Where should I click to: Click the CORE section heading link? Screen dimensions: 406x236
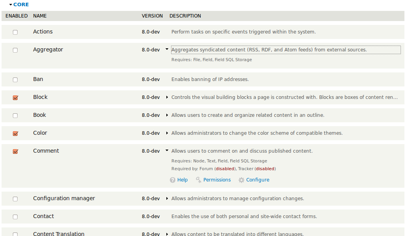[x=21, y=4]
